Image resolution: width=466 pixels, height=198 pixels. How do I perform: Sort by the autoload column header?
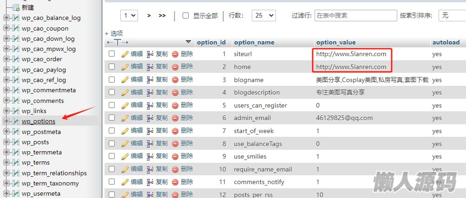[x=446, y=42]
